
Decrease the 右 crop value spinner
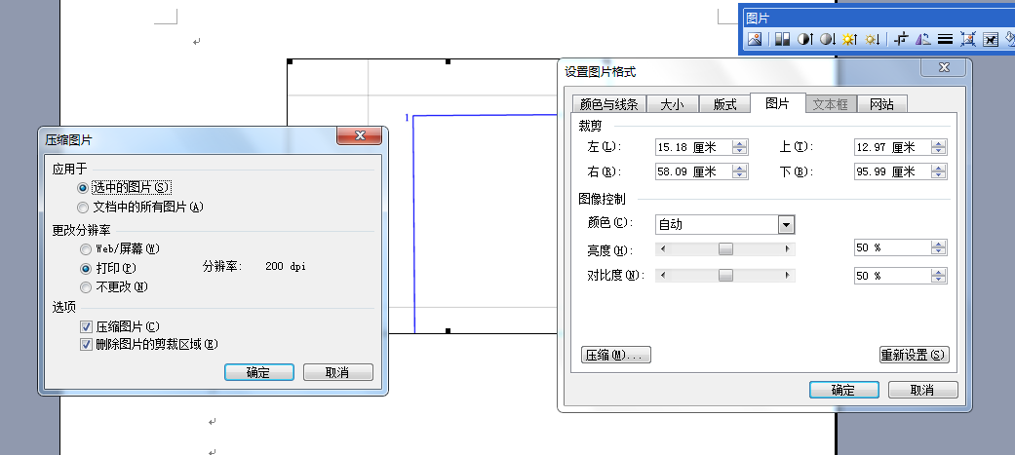(x=740, y=175)
